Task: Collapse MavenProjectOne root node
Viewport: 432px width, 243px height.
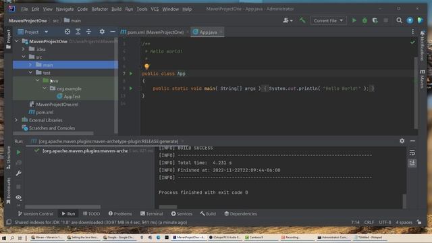Action: tap(16, 41)
